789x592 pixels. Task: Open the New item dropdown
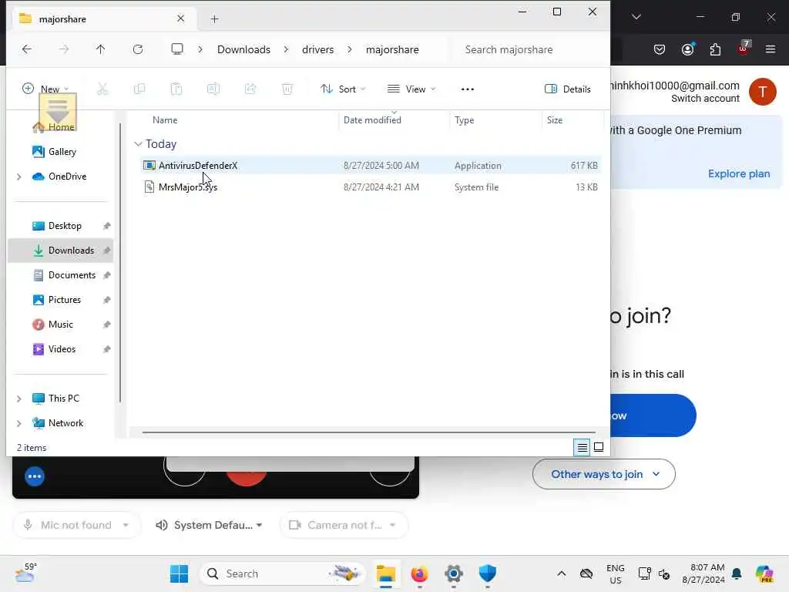coord(46,89)
